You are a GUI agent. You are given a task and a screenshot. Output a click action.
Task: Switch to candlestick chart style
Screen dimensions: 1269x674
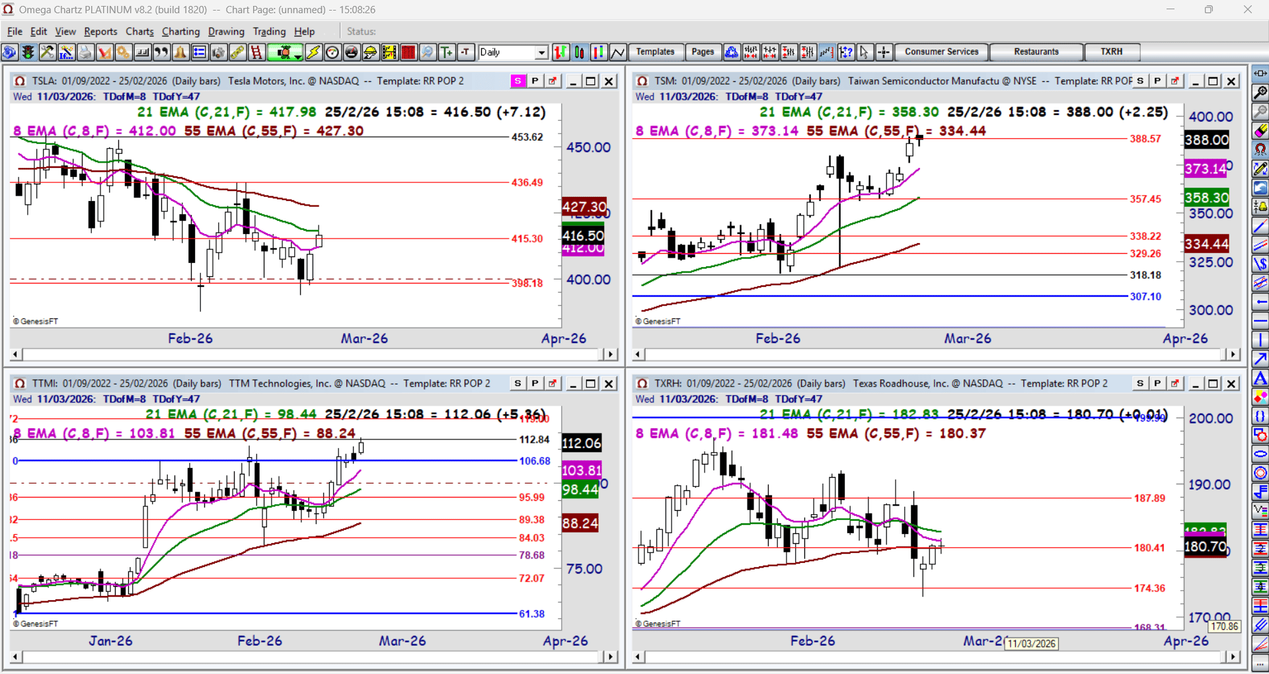(580, 52)
